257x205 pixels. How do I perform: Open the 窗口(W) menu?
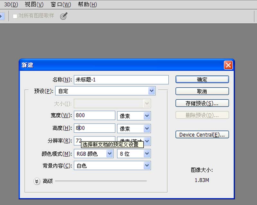61,4
